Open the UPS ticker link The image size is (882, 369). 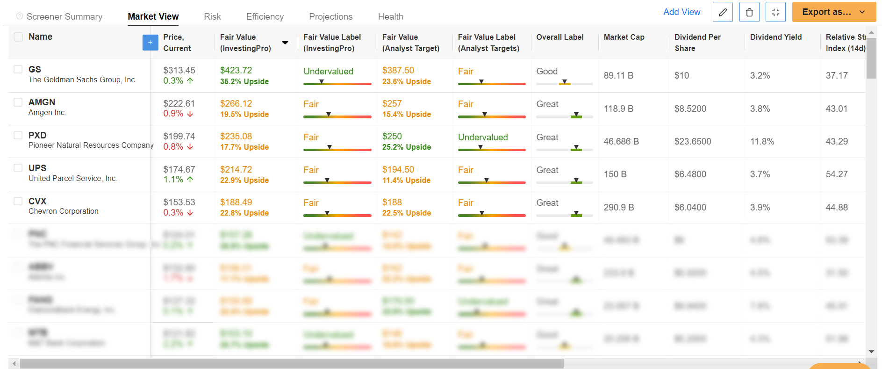(x=37, y=168)
